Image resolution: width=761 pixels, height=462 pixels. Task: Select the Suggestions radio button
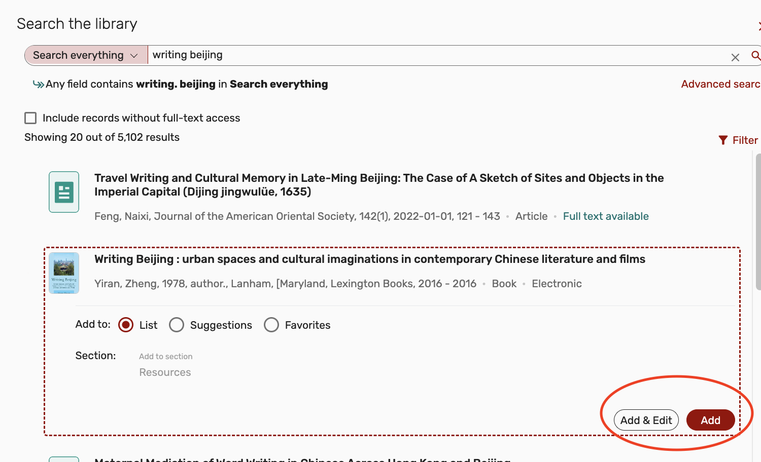177,325
